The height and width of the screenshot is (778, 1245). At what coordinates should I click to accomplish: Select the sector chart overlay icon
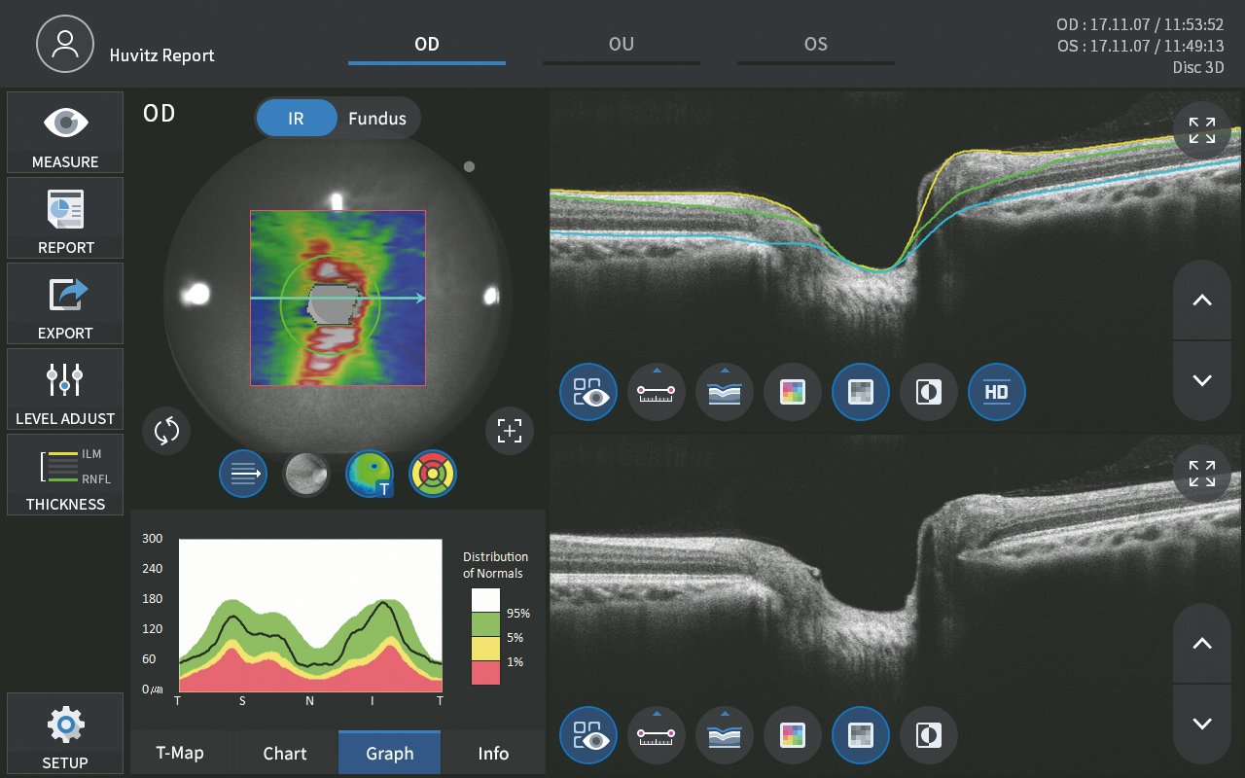point(433,475)
